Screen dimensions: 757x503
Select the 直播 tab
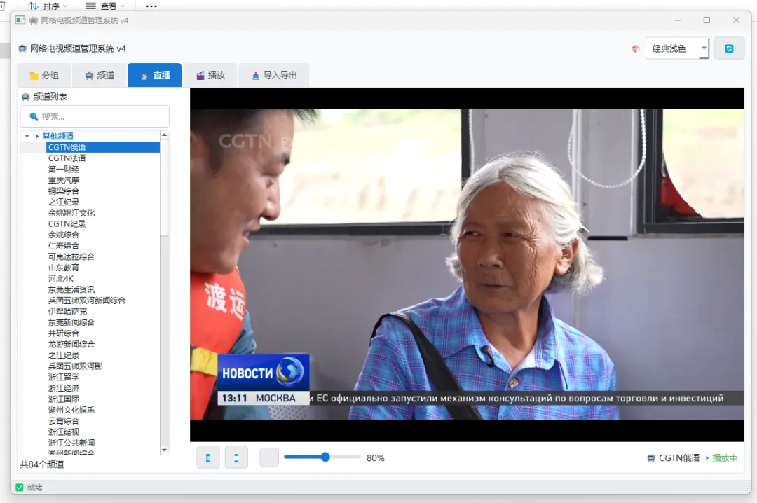(155, 75)
